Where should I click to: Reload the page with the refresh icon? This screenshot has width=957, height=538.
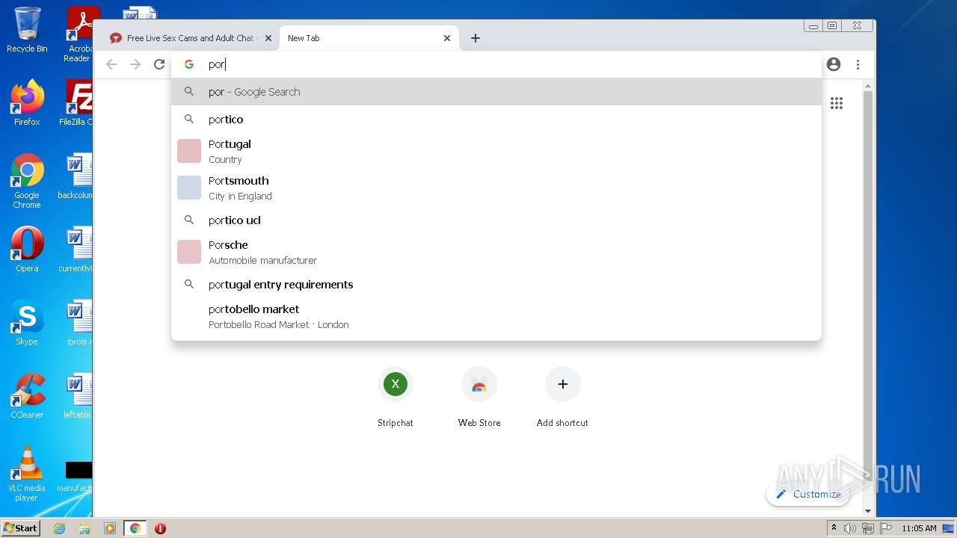click(x=159, y=64)
